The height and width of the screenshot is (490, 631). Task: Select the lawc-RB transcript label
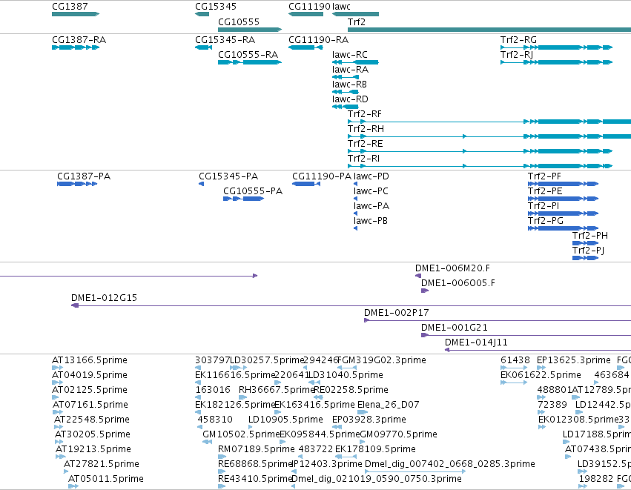tap(349, 85)
